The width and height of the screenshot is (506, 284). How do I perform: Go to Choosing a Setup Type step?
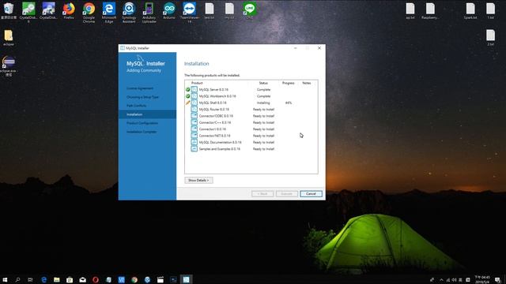pyautogui.click(x=142, y=97)
